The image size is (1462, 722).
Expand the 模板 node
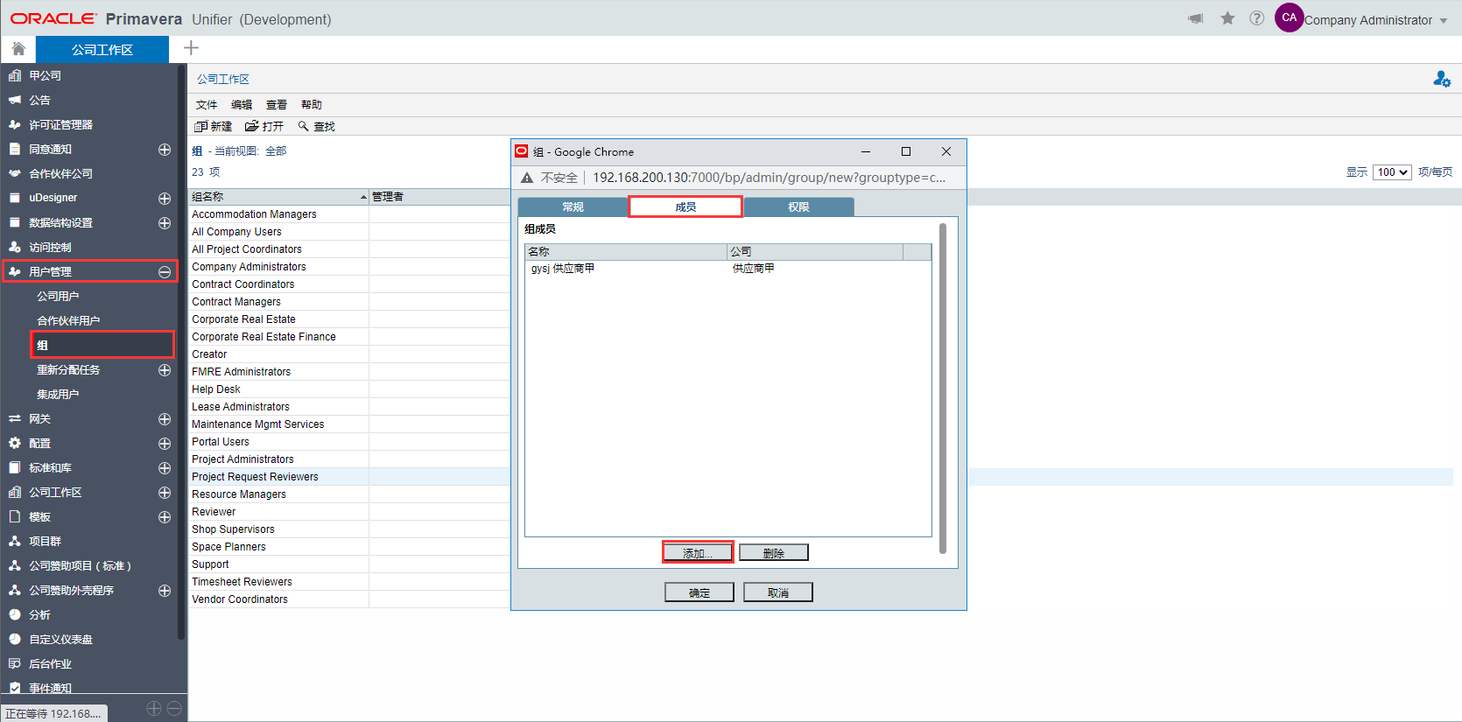[164, 517]
